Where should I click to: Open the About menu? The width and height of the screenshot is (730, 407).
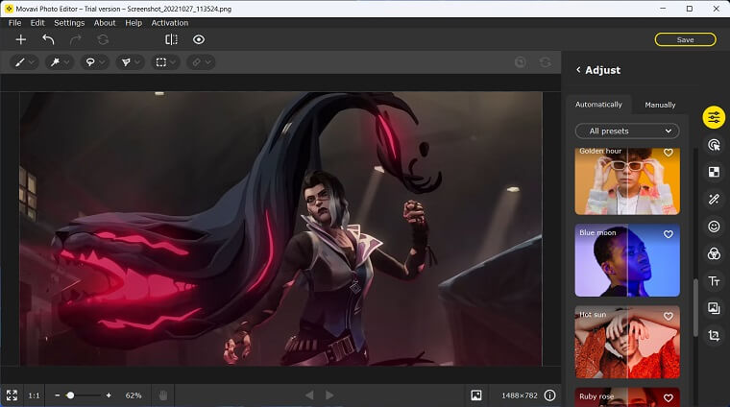[105, 23]
